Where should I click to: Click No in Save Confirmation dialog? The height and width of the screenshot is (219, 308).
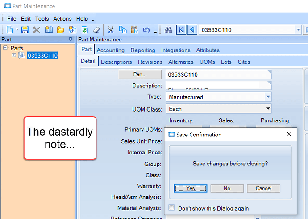pos(227,188)
